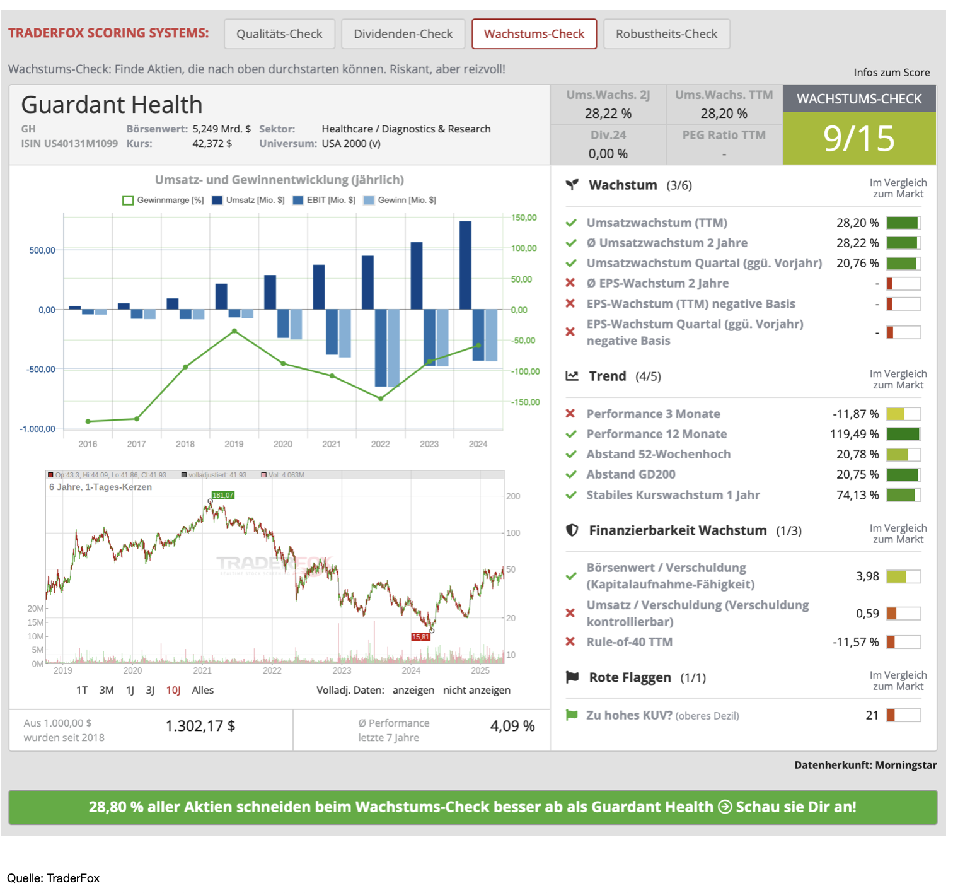Click green flag next to Zu hohes KUV
The height and width of the screenshot is (893, 953).
[572, 715]
